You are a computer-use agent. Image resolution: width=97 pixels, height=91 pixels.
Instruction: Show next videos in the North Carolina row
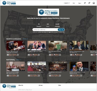coord(95,46)
